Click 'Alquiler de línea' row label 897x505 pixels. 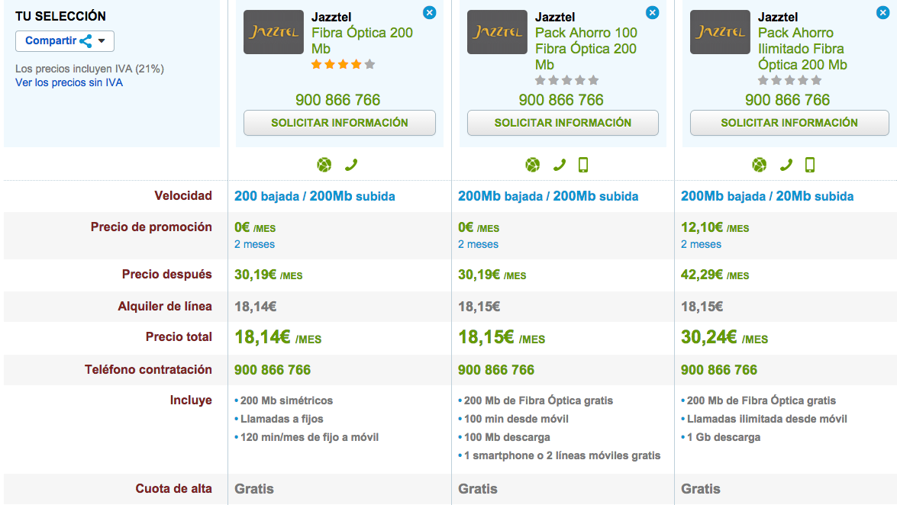165,307
